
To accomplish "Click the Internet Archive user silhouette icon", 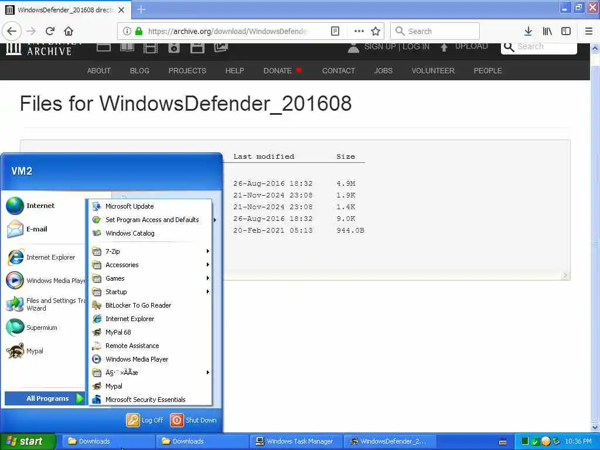I will click(353, 47).
